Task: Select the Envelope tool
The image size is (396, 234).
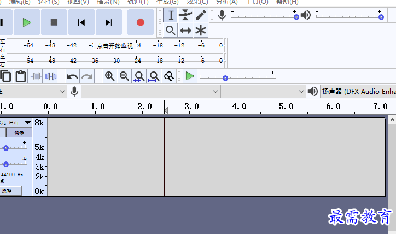Action: tap(185, 15)
